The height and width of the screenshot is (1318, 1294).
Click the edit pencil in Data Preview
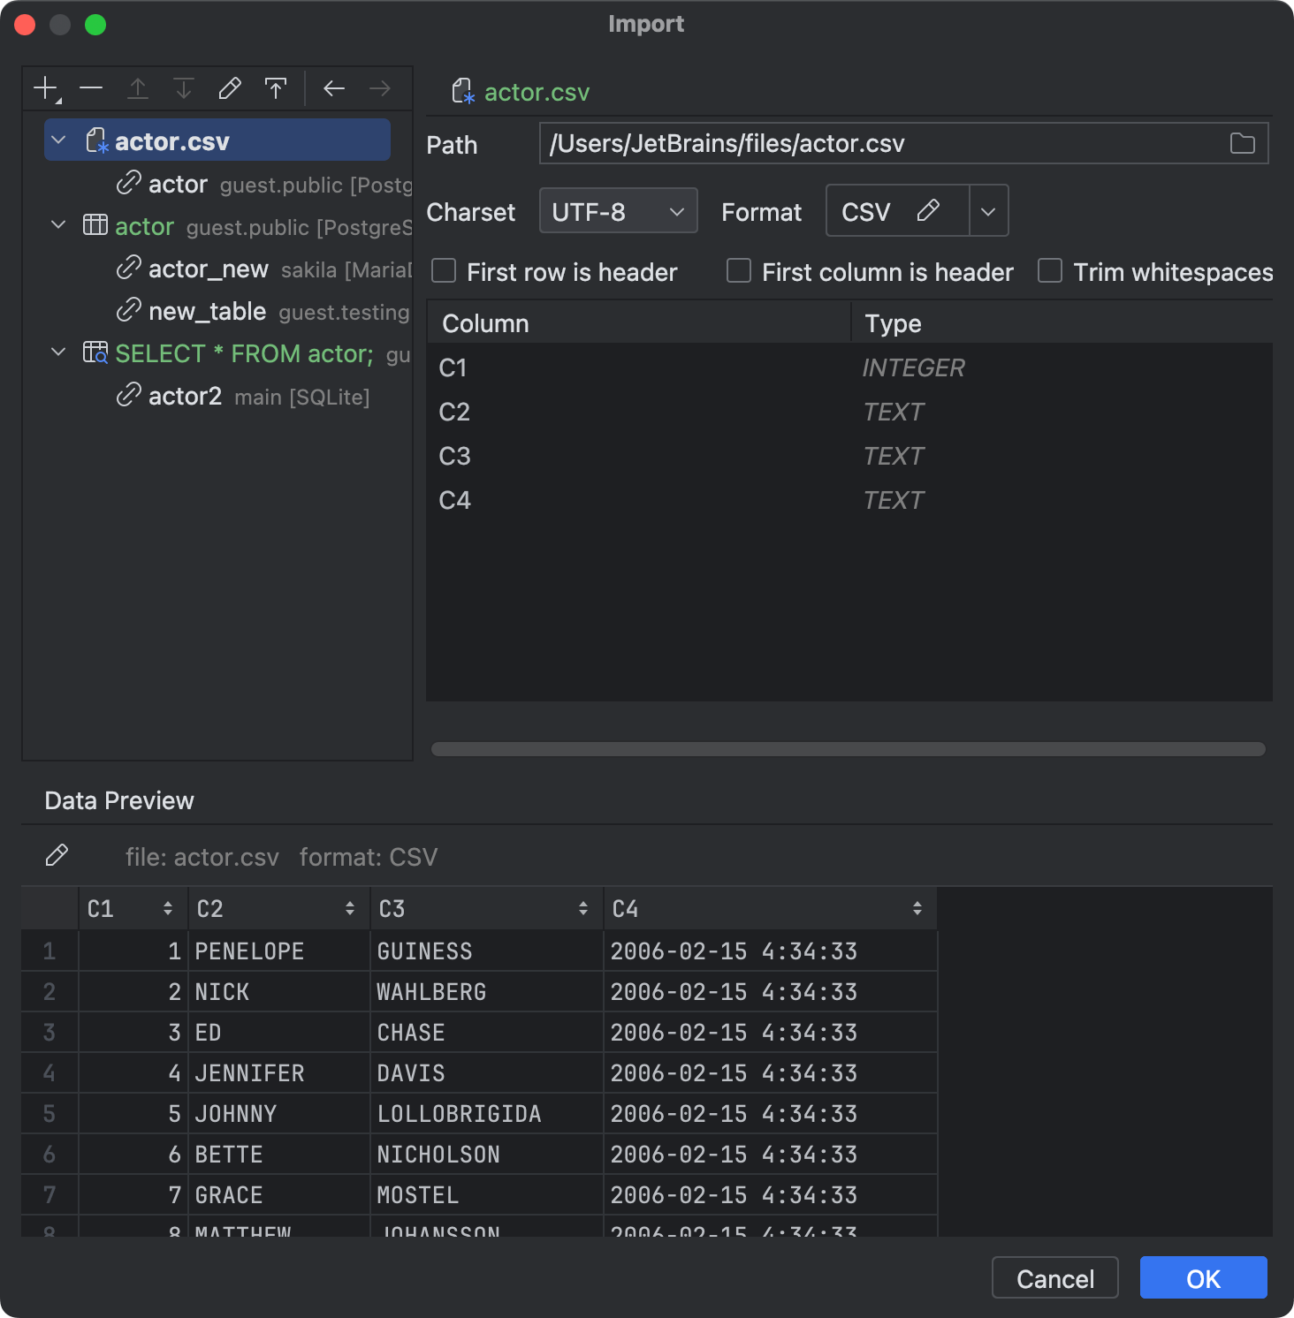click(x=57, y=855)
